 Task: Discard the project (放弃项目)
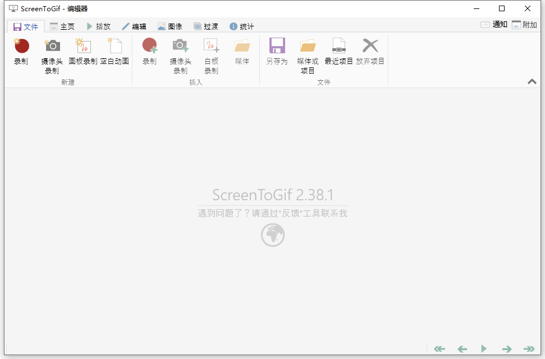point(370,52)
